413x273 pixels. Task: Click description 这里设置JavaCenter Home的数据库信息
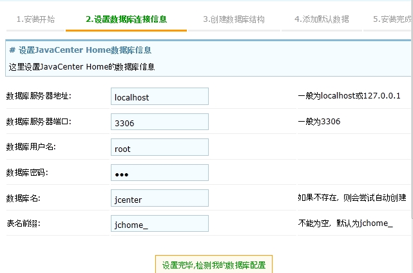coord(82,67)
